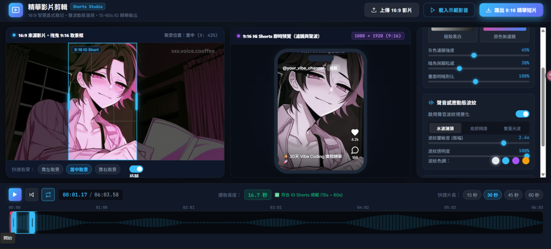
Task: Pick the purple wave color swatch
Action: point(515,160)
